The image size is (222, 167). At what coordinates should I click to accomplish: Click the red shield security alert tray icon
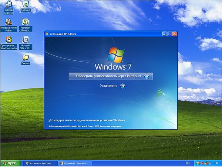click(x=202, y=163)
